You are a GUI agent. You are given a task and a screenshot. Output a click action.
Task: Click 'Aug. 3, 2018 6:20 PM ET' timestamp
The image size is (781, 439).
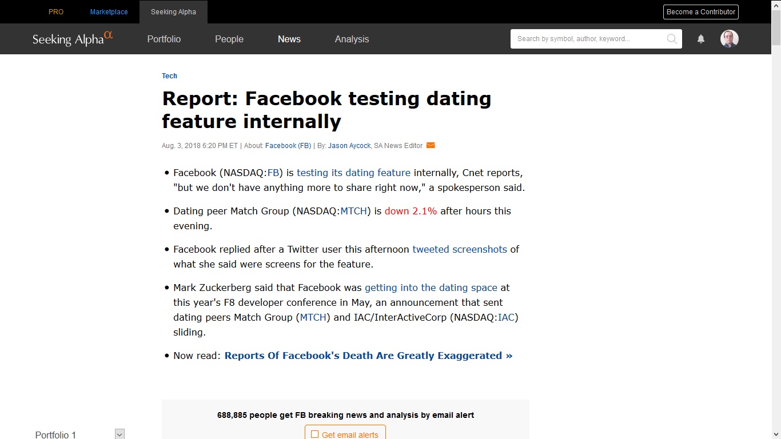pyautogui.click(x=200, y=146)
